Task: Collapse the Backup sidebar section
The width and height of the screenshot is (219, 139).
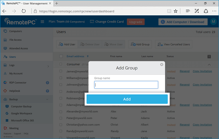Action: [47, 100]
